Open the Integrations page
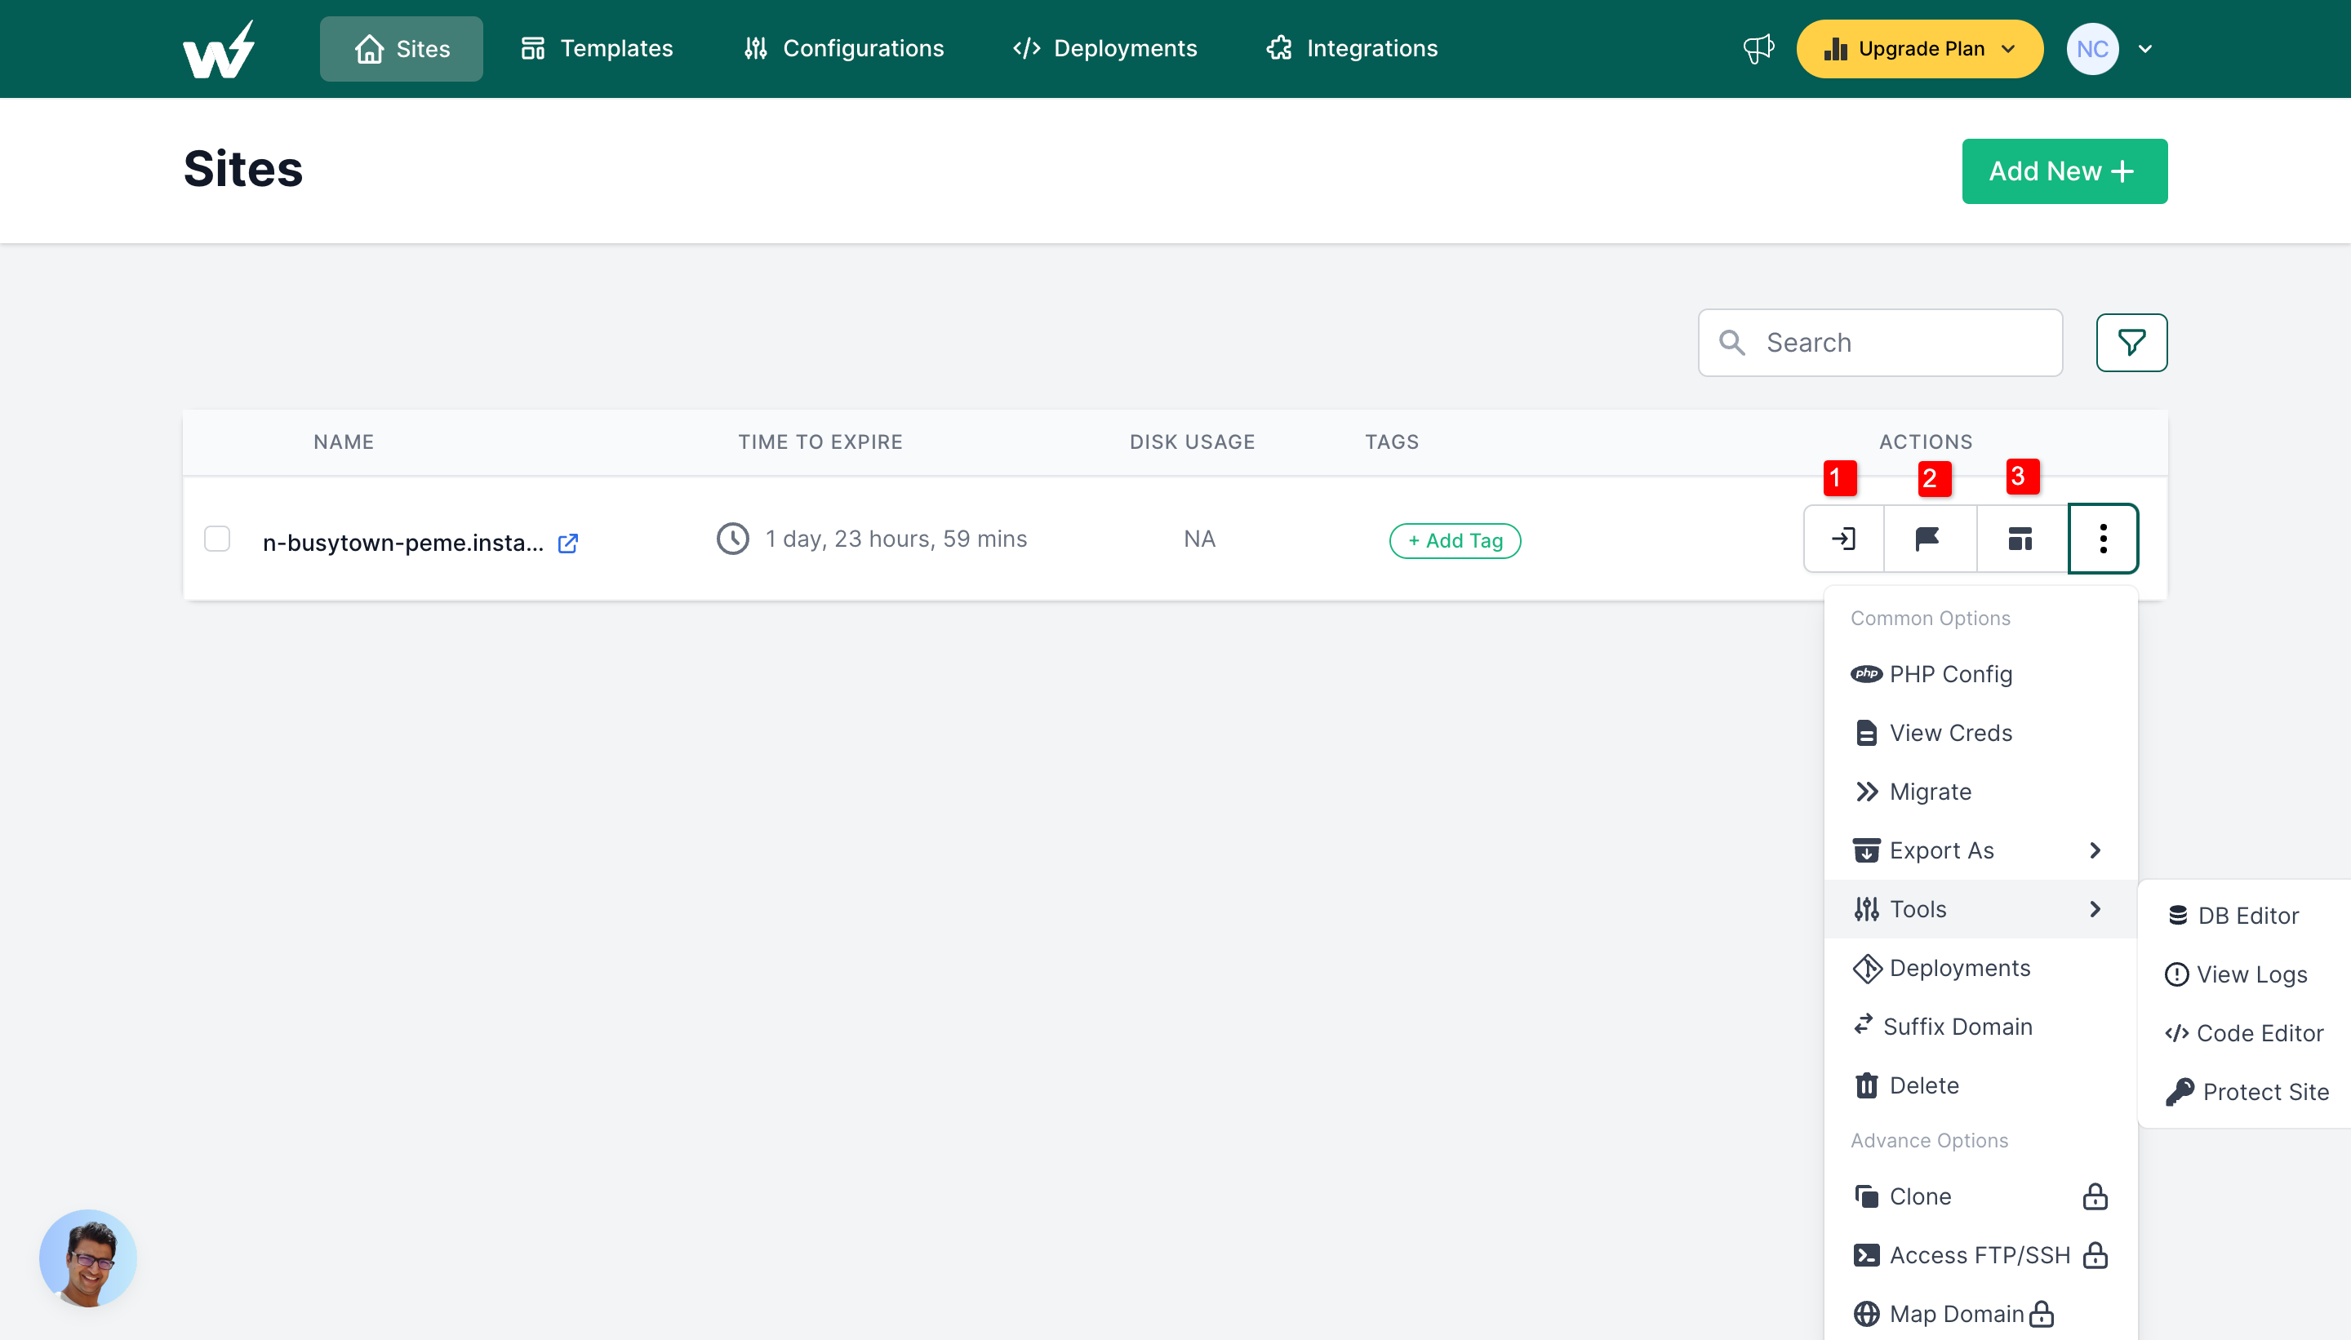 pos(1351,48)
